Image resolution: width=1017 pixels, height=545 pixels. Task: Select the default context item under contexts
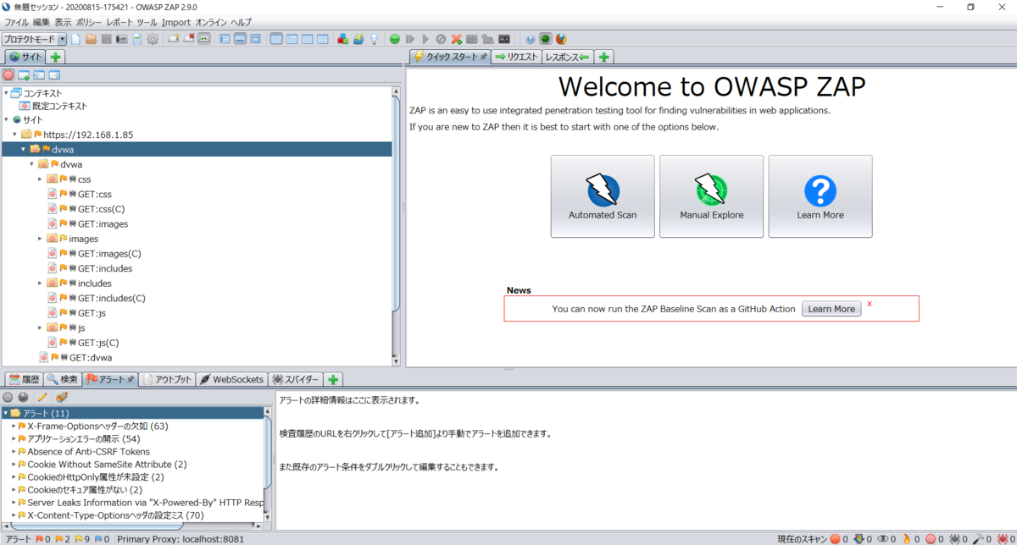[x=59, y=106]
